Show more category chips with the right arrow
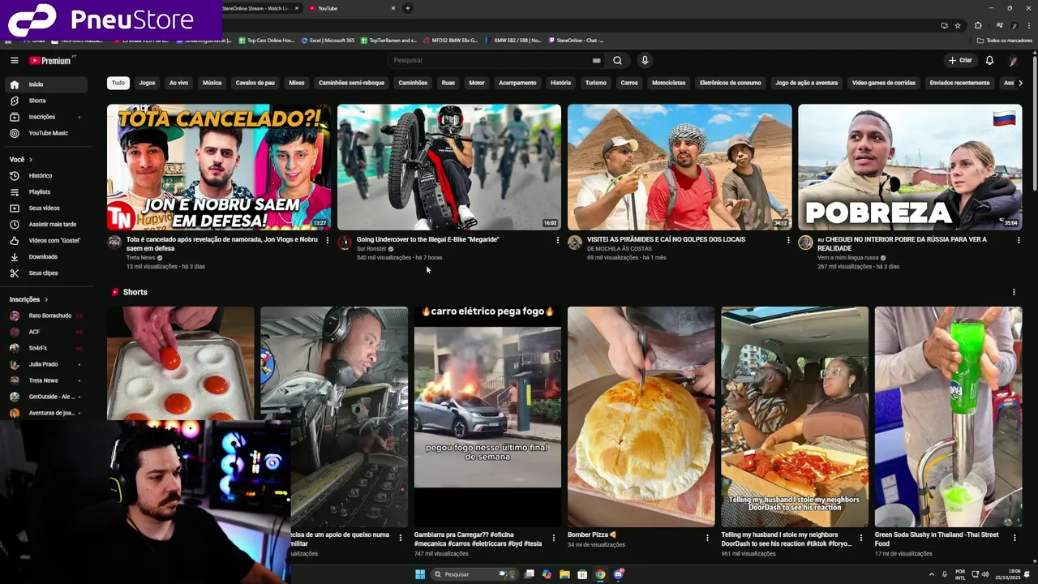The image size is (1038, 584). (x=1019, y=83)
